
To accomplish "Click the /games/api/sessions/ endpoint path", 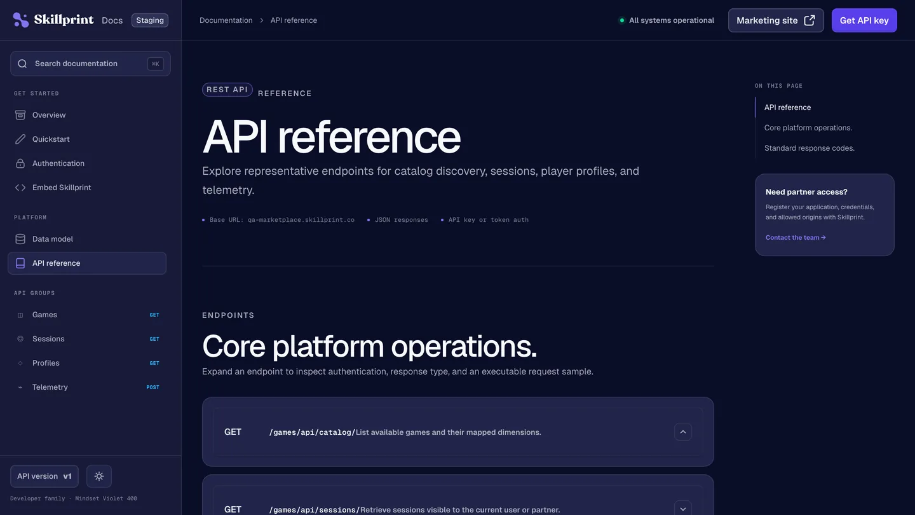I will (x=315, y=510).
